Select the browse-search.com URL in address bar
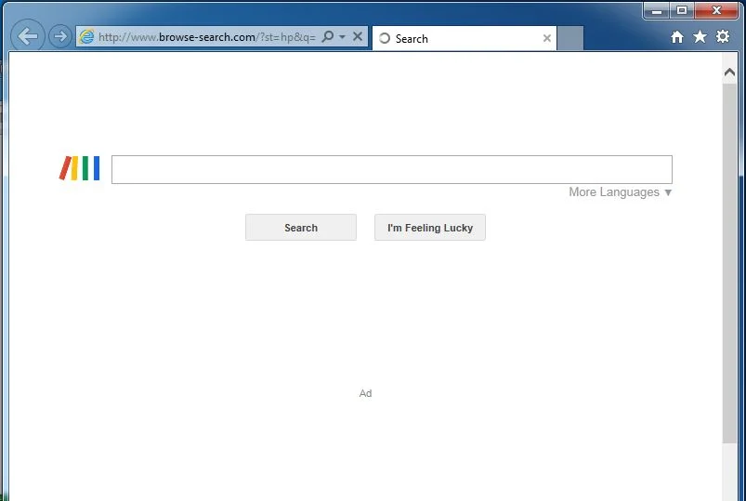The image size is (746, 501). point(207,37)
